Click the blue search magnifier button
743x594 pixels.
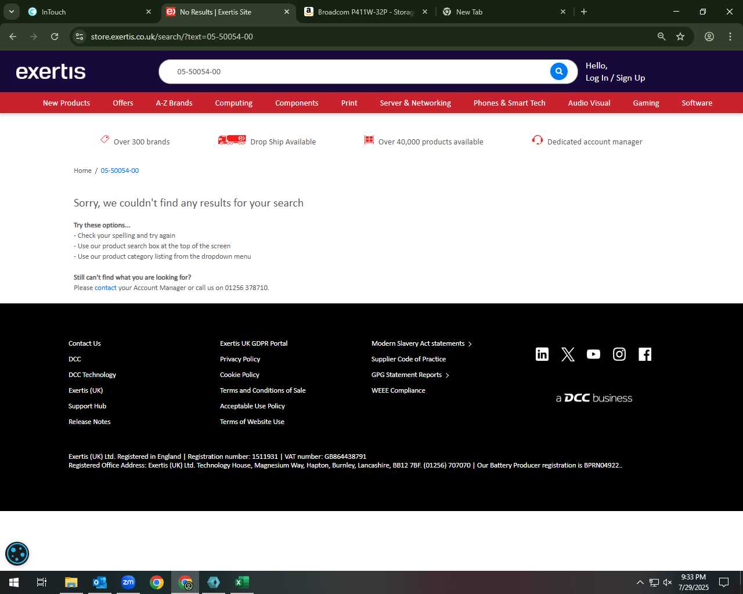558,71
